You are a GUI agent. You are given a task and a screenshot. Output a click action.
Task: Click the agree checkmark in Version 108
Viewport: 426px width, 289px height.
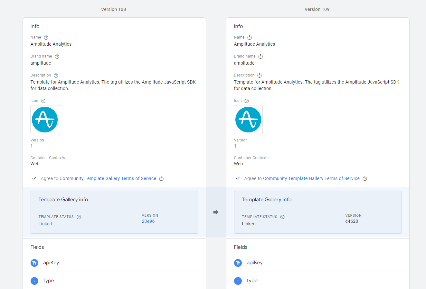(x=34, y=178)
